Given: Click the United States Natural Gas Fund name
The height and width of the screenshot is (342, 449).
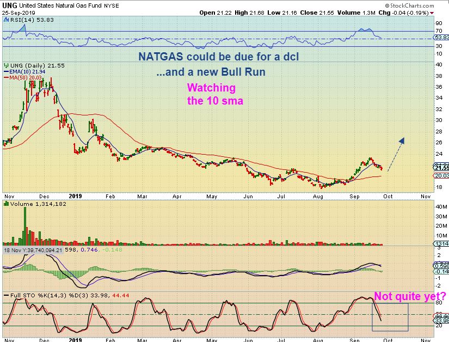Looking at the screenshot, I should [x=60, y=5].
